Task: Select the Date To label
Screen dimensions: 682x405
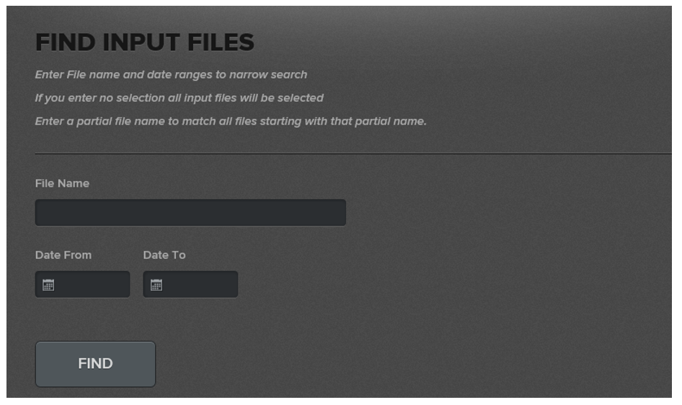Action: click(164, 256)
